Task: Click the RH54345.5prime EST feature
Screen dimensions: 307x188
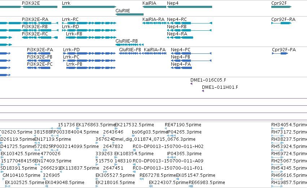Action: pyautogui.click(x=277, y=172)
